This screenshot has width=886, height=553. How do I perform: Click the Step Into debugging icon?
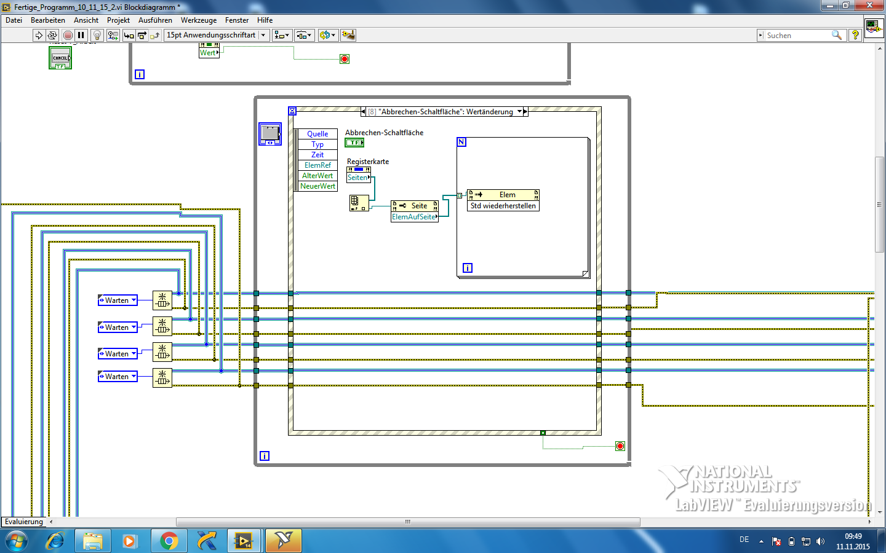tap(129, 35)
